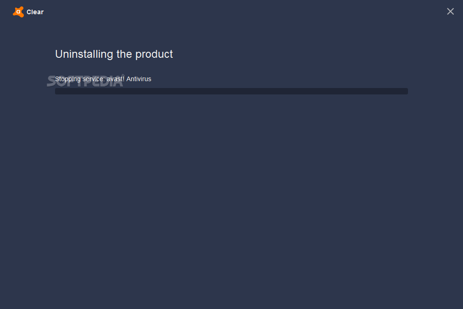Click the word Stopping in status text
This screenshot has height=309, width=463.
(68, 79)
